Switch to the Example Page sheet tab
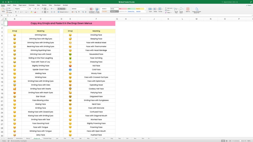This screenshot has width=253, height=142. [x=47, y=139]
